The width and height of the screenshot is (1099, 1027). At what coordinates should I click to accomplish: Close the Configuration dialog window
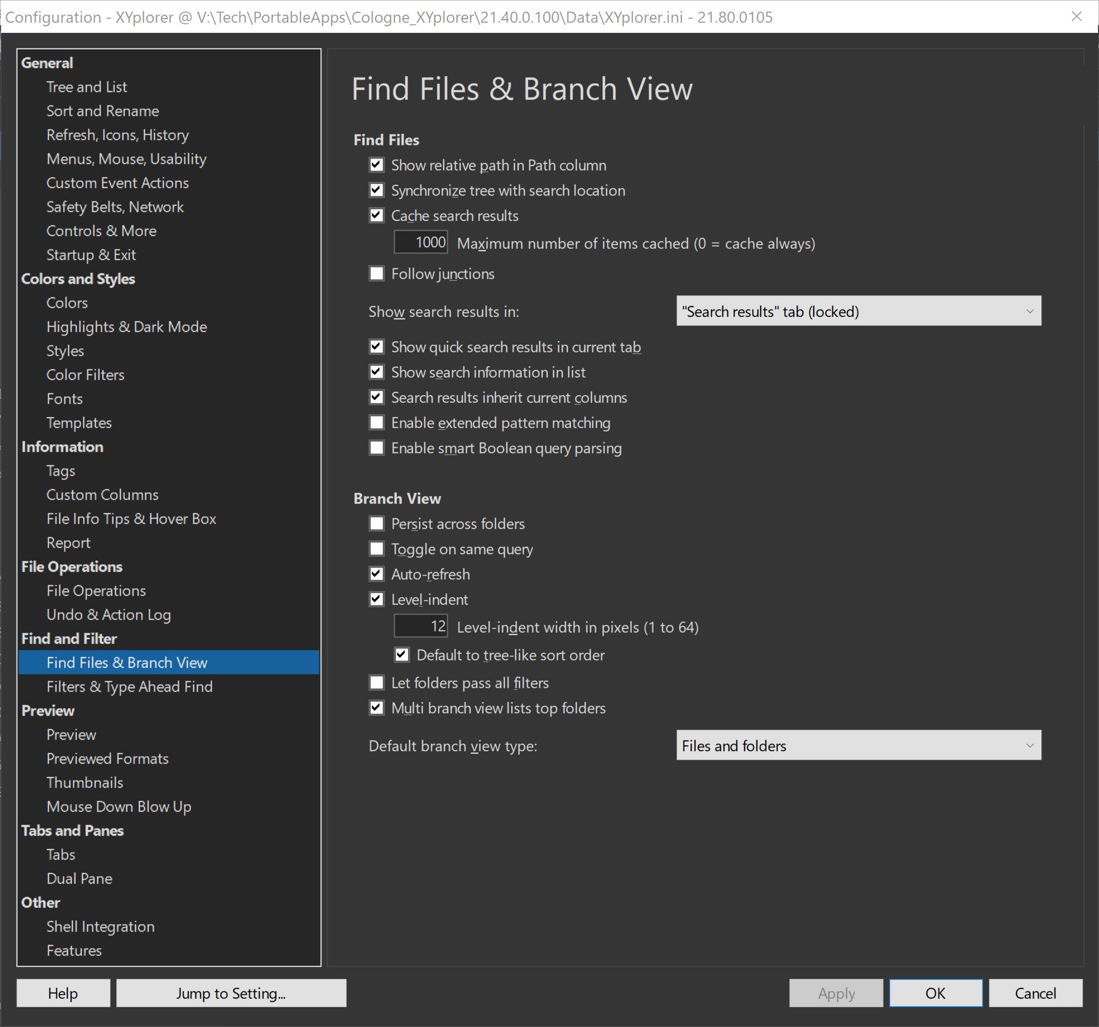(1076, 17)
